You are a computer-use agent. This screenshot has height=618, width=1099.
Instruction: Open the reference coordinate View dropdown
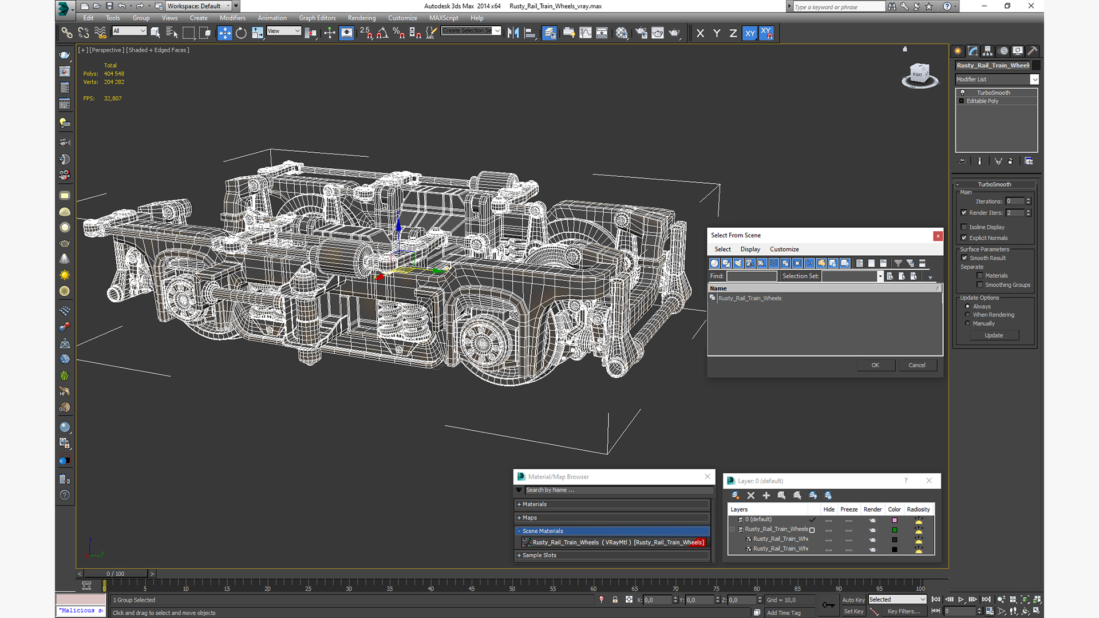[x=284, y=31]
